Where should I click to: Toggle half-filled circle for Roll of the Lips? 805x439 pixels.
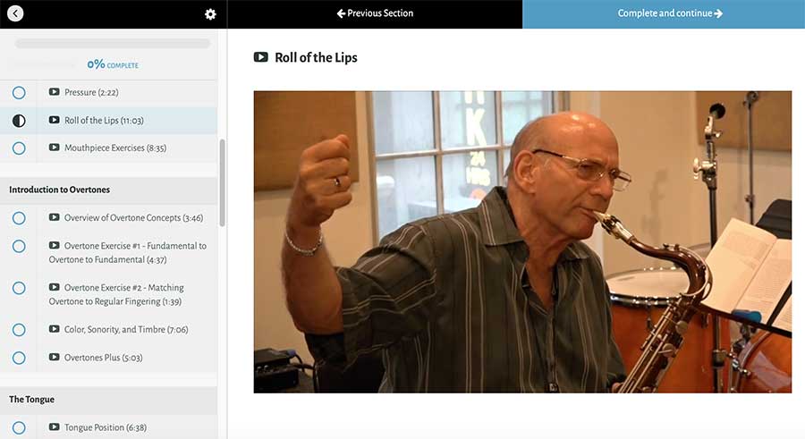(19, 121)
